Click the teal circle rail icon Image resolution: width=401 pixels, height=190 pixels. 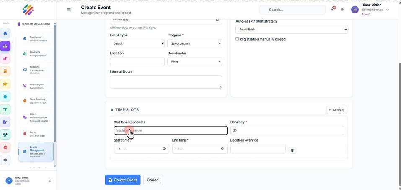(5, 96)
